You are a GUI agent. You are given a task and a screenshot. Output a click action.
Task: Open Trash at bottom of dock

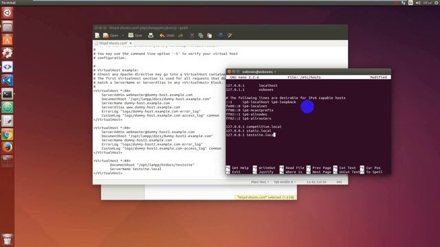pos(8,239)
